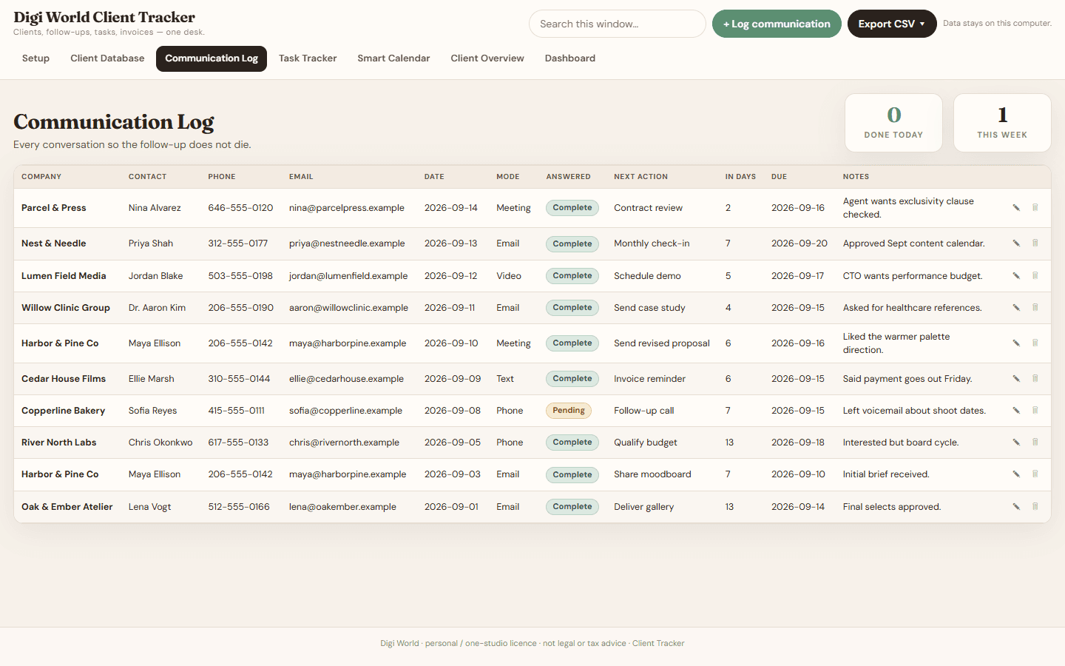Click the Digi World Client Tracker title
This screenshot has height=666, width=1065.
(x=104, y=17)
